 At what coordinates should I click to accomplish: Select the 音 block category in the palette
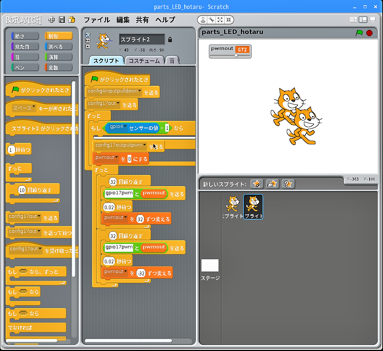(25, 57)
